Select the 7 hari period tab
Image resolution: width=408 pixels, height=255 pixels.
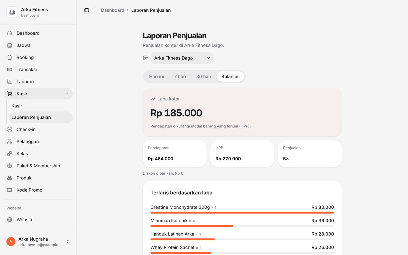click(x=180, y=76)
